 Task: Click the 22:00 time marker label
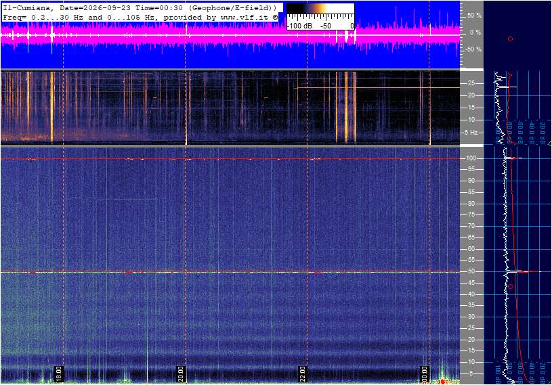(303, 373)
